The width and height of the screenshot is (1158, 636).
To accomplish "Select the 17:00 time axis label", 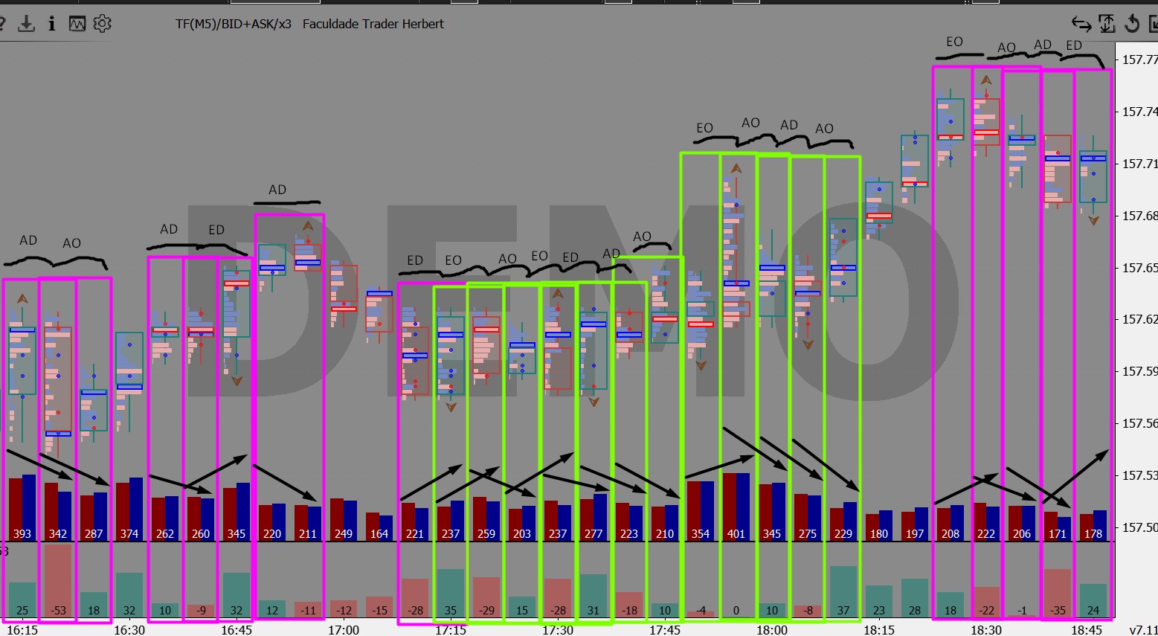I will pyautogui.click(x=344, y=629).
